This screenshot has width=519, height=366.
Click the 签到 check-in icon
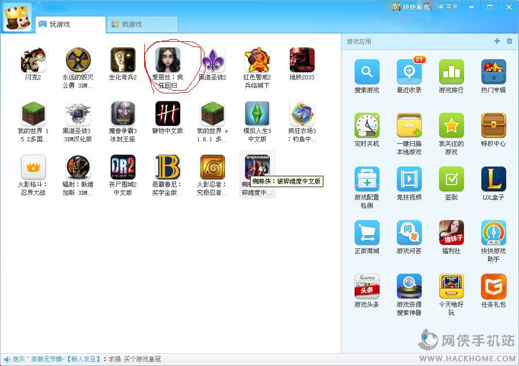point(451,179)
